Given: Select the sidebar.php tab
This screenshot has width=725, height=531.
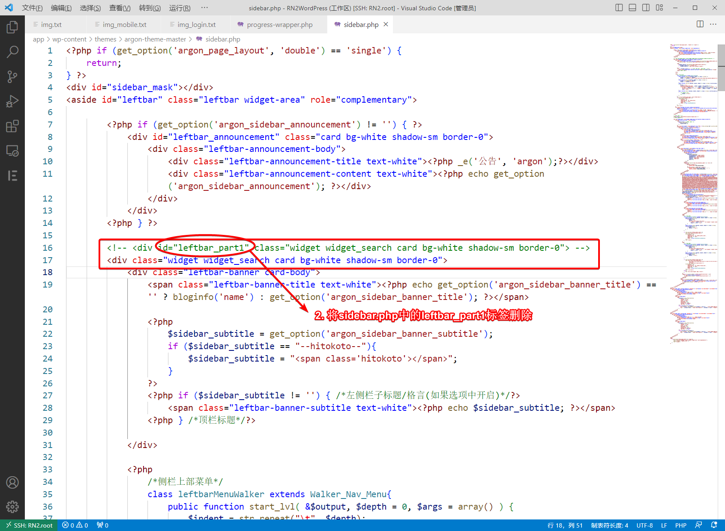Looking at the screenshot, I should [x=361, y=24].
